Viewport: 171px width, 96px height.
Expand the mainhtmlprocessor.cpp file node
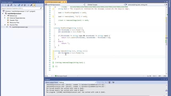click(7, 27)
